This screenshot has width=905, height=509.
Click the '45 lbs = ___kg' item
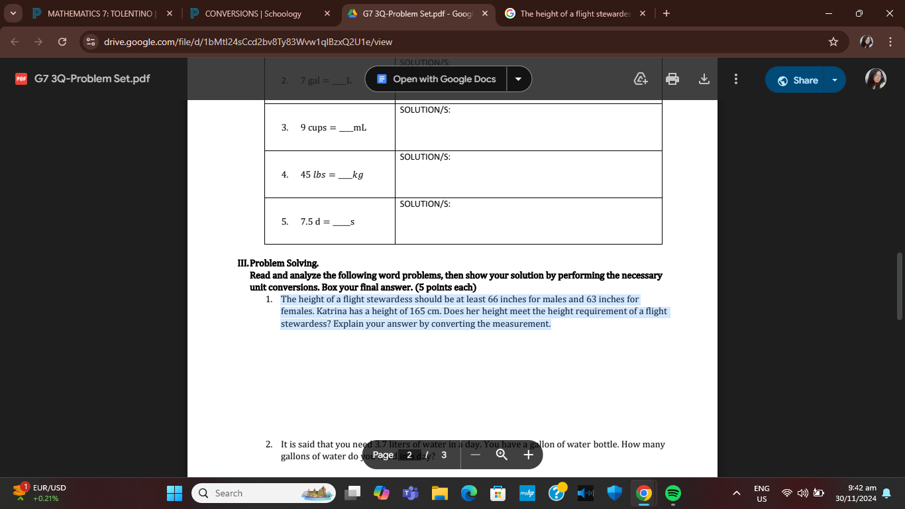click(x=322, y=174)
